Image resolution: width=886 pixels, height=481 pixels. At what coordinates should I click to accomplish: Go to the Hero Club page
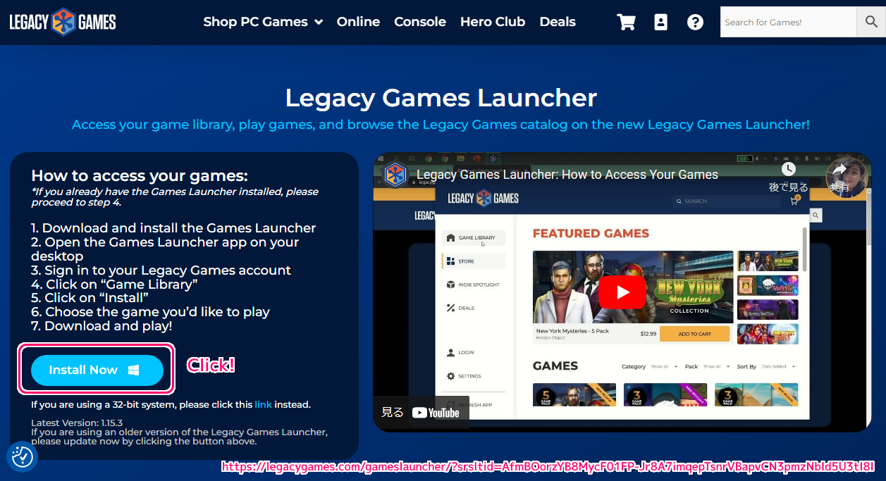(493, 22)
